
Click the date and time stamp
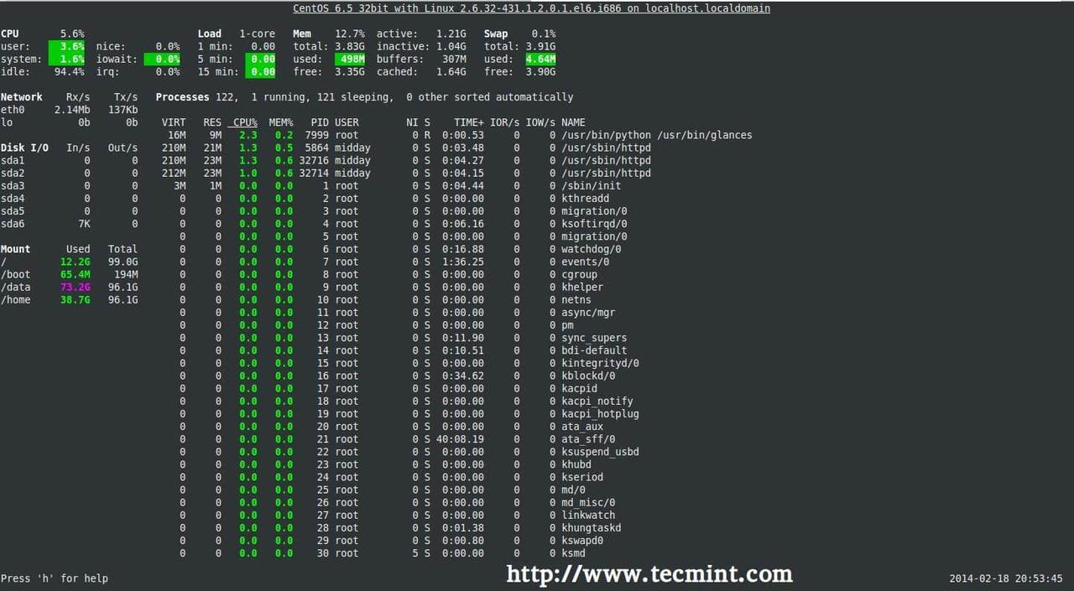click(x=1006, y=578)
